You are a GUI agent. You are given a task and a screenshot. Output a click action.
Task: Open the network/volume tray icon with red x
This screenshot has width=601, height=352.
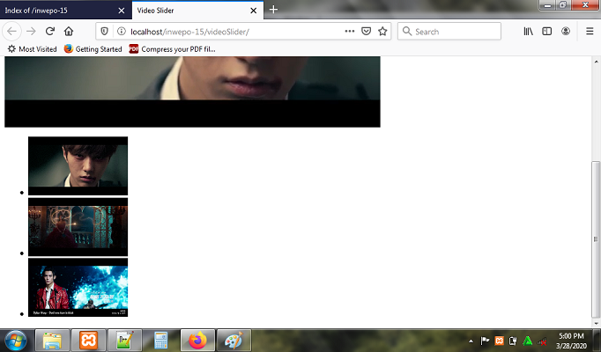pyautogui.click(x=542, y=341)
